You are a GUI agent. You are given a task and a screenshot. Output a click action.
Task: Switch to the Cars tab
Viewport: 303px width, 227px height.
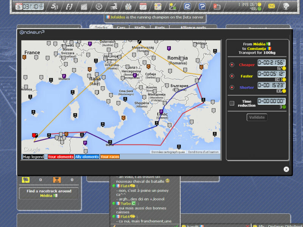click(x=121, y=28)
